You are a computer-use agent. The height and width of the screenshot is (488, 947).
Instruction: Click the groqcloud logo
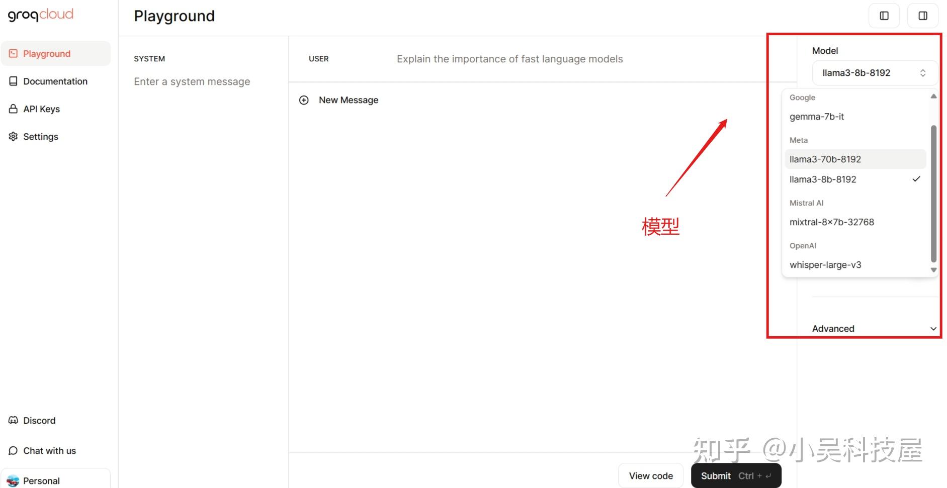click(41, 15)
